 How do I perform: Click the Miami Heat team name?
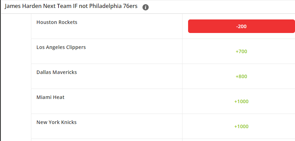(x=51, y=97)
